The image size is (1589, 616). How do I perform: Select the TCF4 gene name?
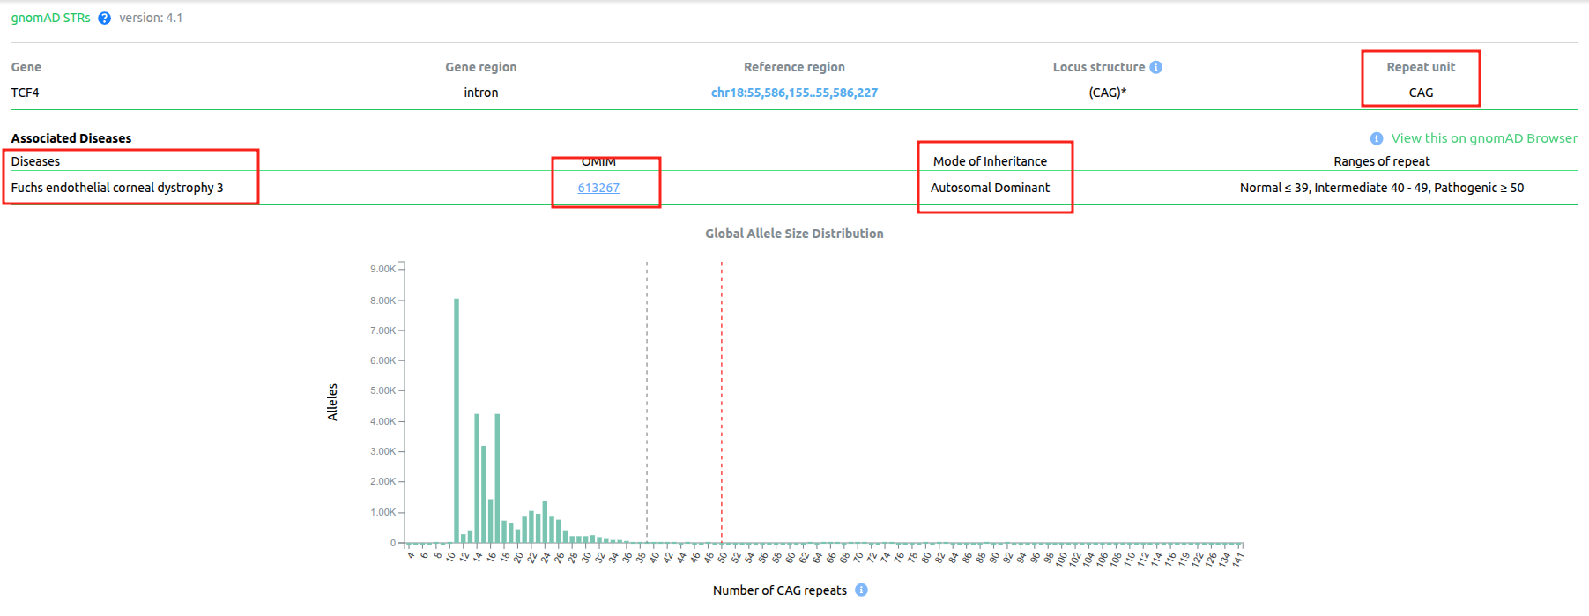[25, 93]
